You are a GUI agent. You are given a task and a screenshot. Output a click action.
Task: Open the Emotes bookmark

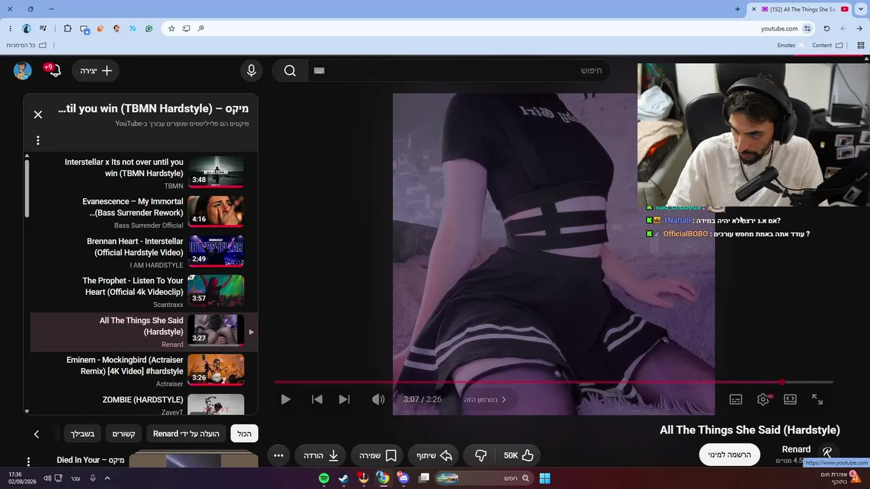[791, 46]
